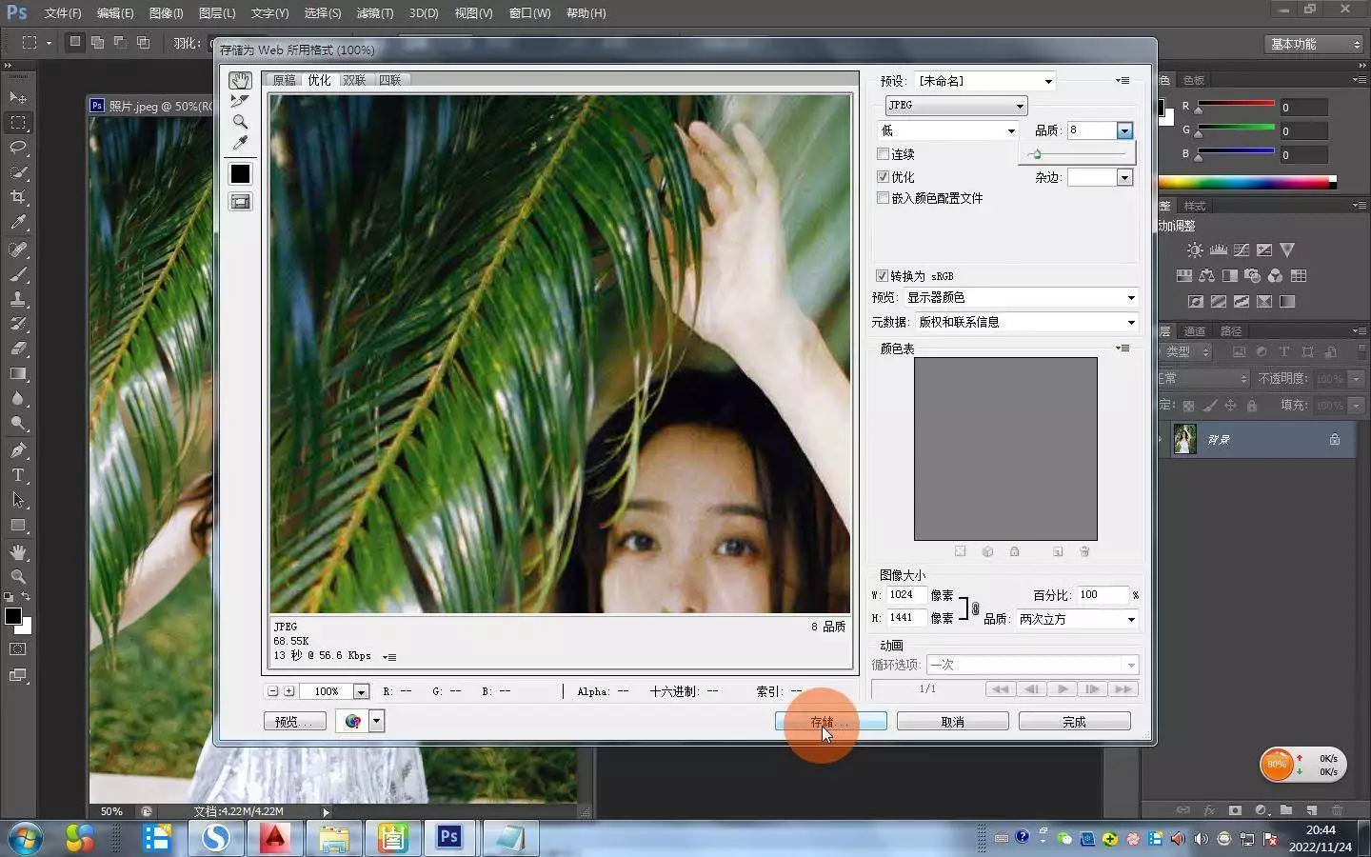Screen dimensions: 1371x857
Task: Select the Crop tool in toolbar
Action: point(18,197)
